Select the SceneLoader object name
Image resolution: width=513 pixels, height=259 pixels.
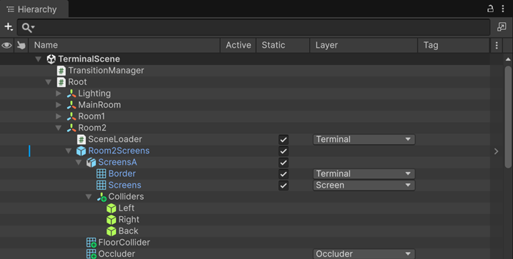pyautogui.click(x=115, y=139)
